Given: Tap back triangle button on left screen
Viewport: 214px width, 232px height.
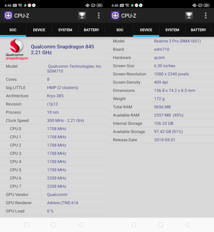Looking at the screenshot, I should tap(80, 225).
